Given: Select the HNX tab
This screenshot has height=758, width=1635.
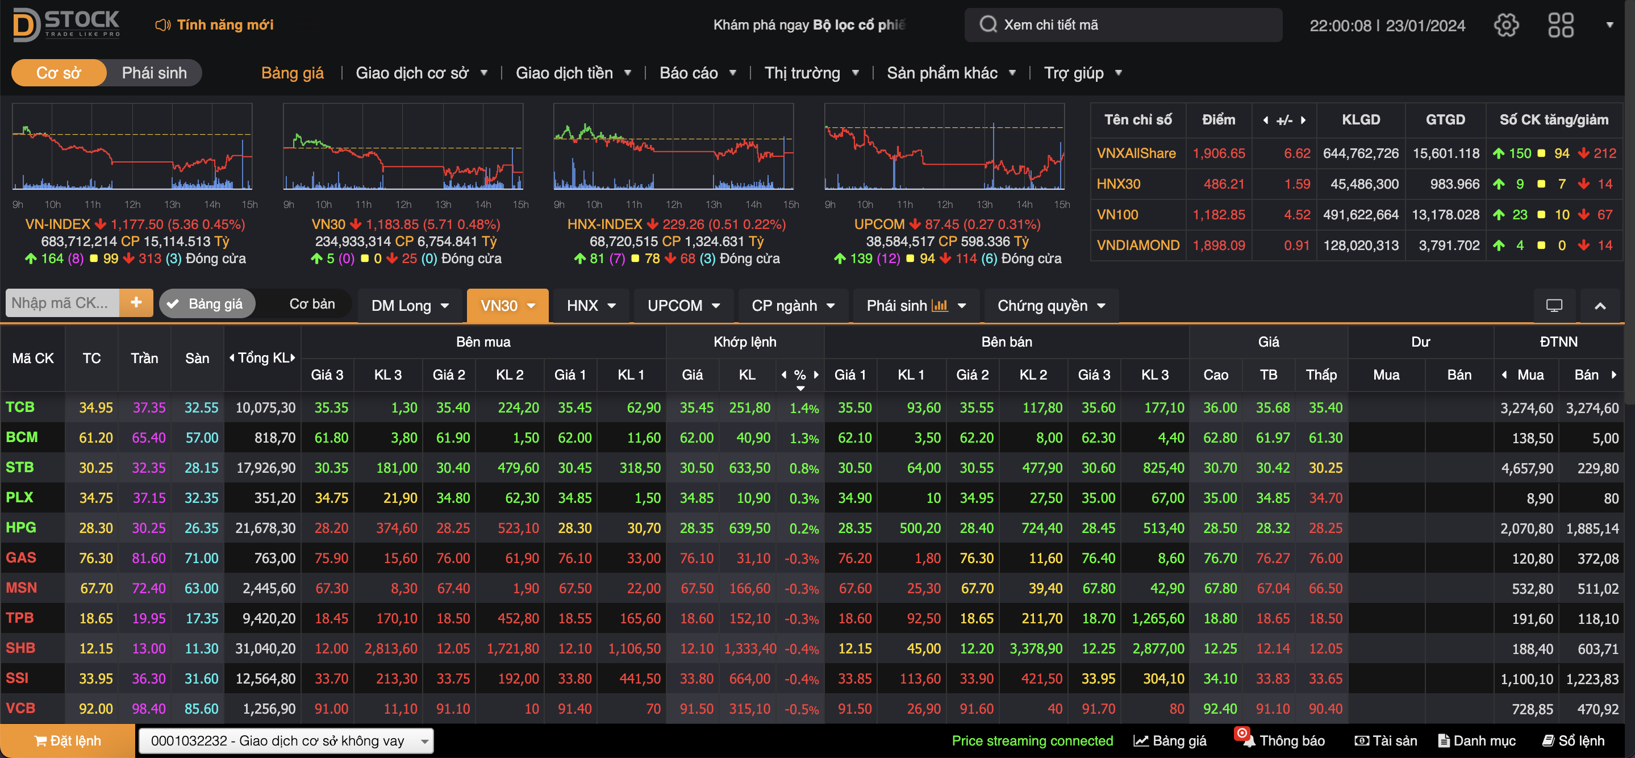Looking at the screenshot, I should (591, 305).
